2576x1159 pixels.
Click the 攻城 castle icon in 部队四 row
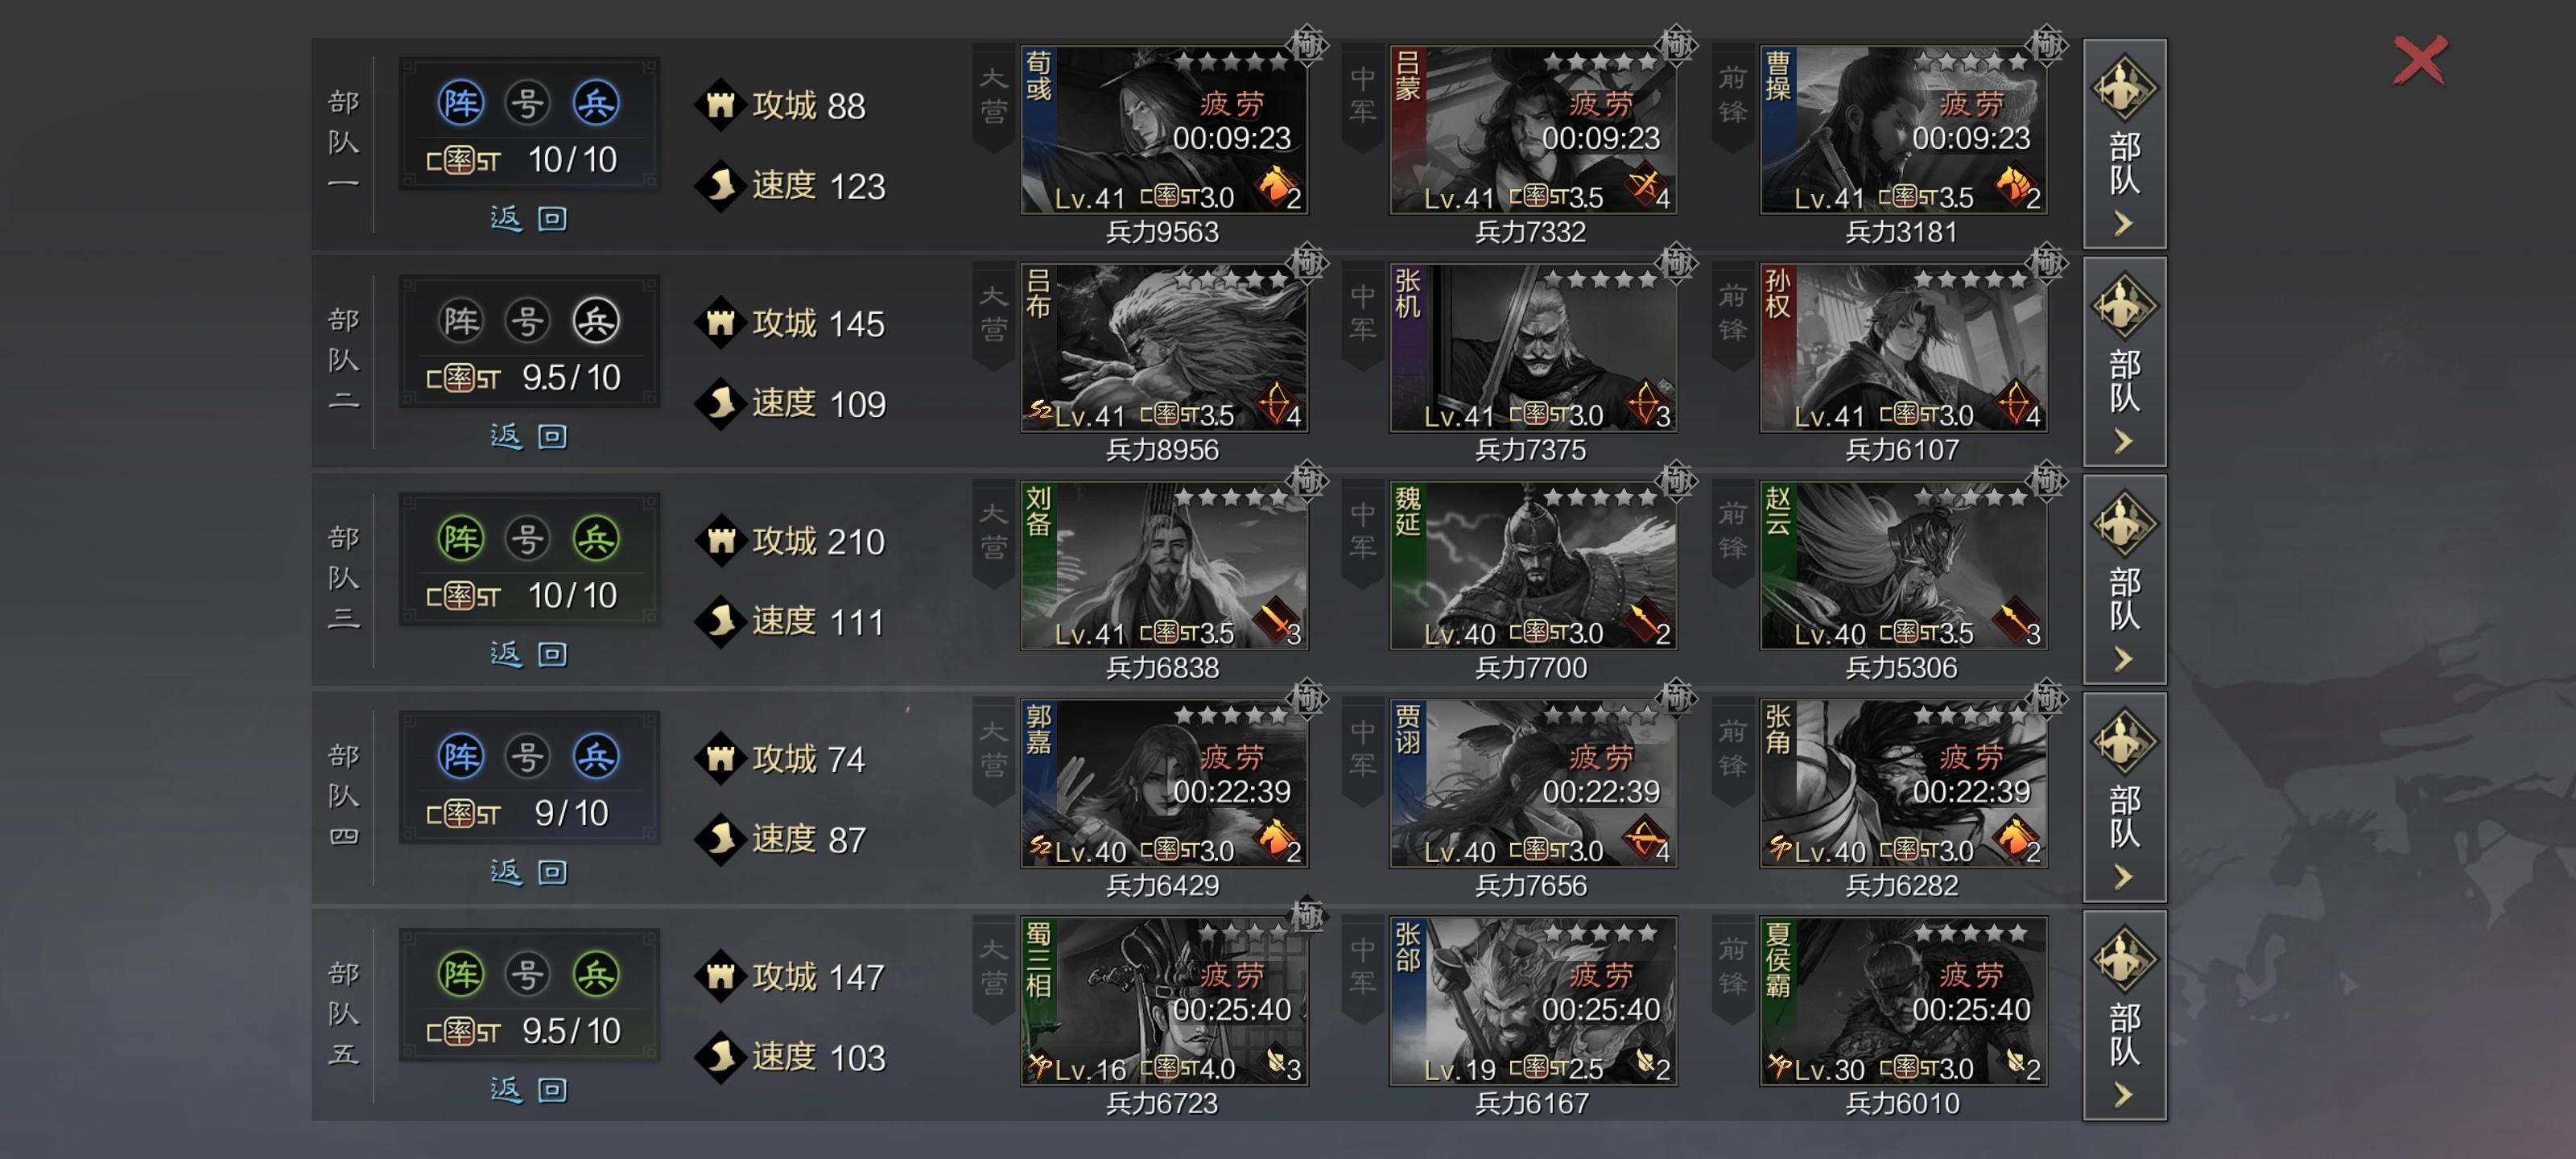pyautogui.click(x=720, y=758)
